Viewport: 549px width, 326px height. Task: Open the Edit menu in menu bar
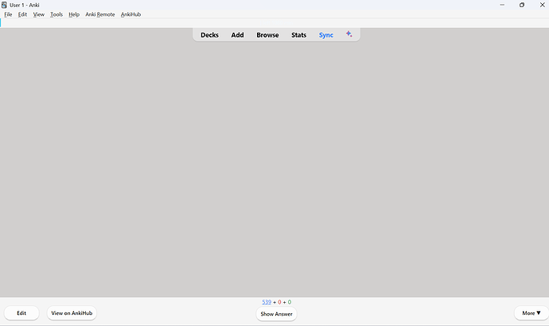(x=22, y=14)
